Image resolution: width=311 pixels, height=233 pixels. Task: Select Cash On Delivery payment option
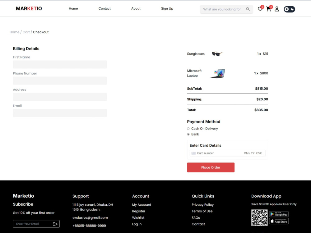click(188, 129)
